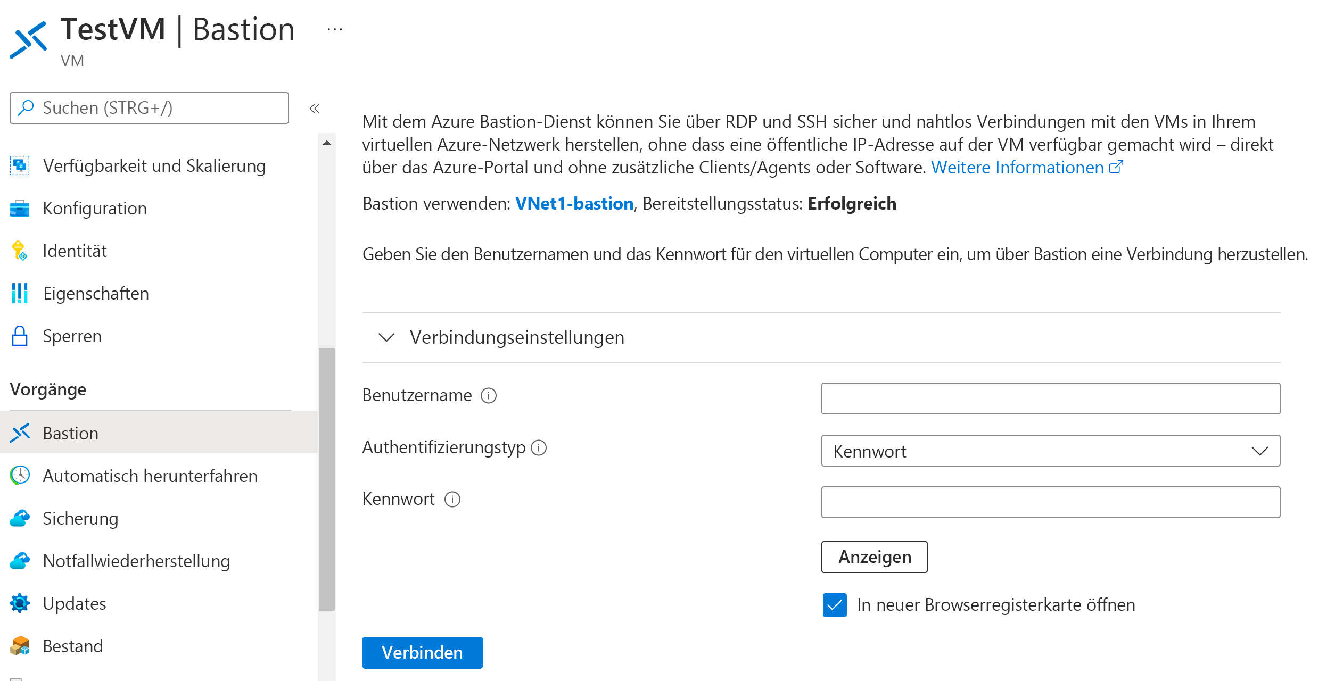This screenshot has height=681, width=1335.
Task: Click info icon next to Benutzername
Action: pos(489,396)
